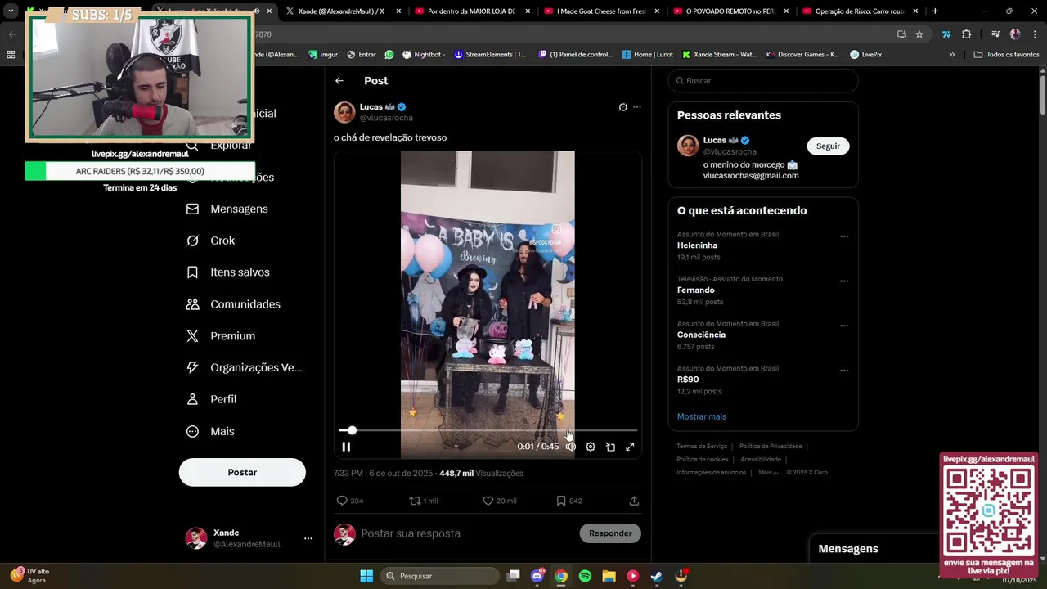
Task: Toggle picture-in-picture for the video
Action: point(610,447)
